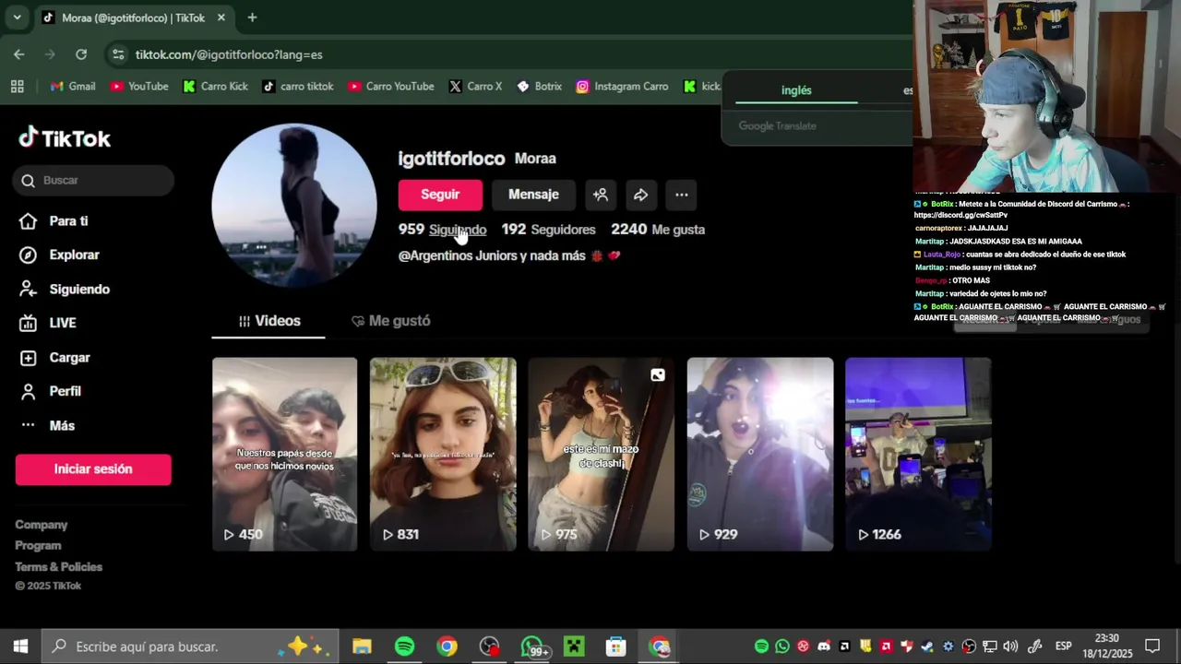Expand the Más options in sidebar
This screenshot has height=664, width=1181.
(48, 425)
